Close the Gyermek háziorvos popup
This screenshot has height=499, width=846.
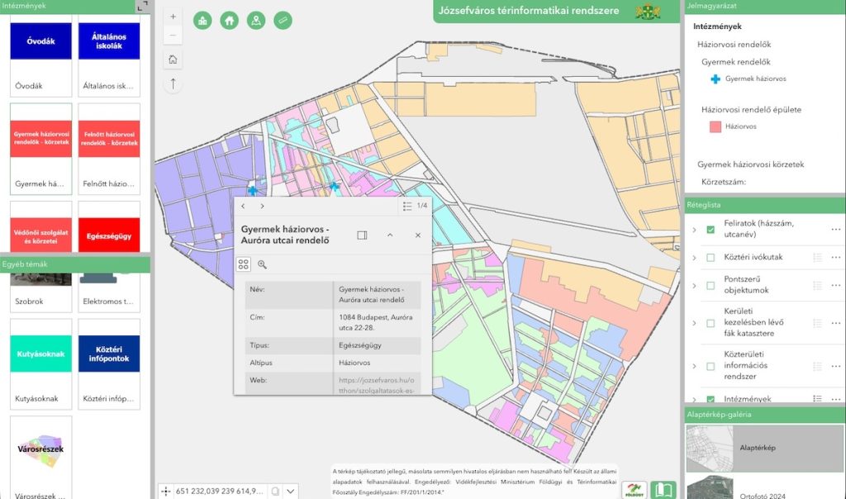click(x=418, y=235)
